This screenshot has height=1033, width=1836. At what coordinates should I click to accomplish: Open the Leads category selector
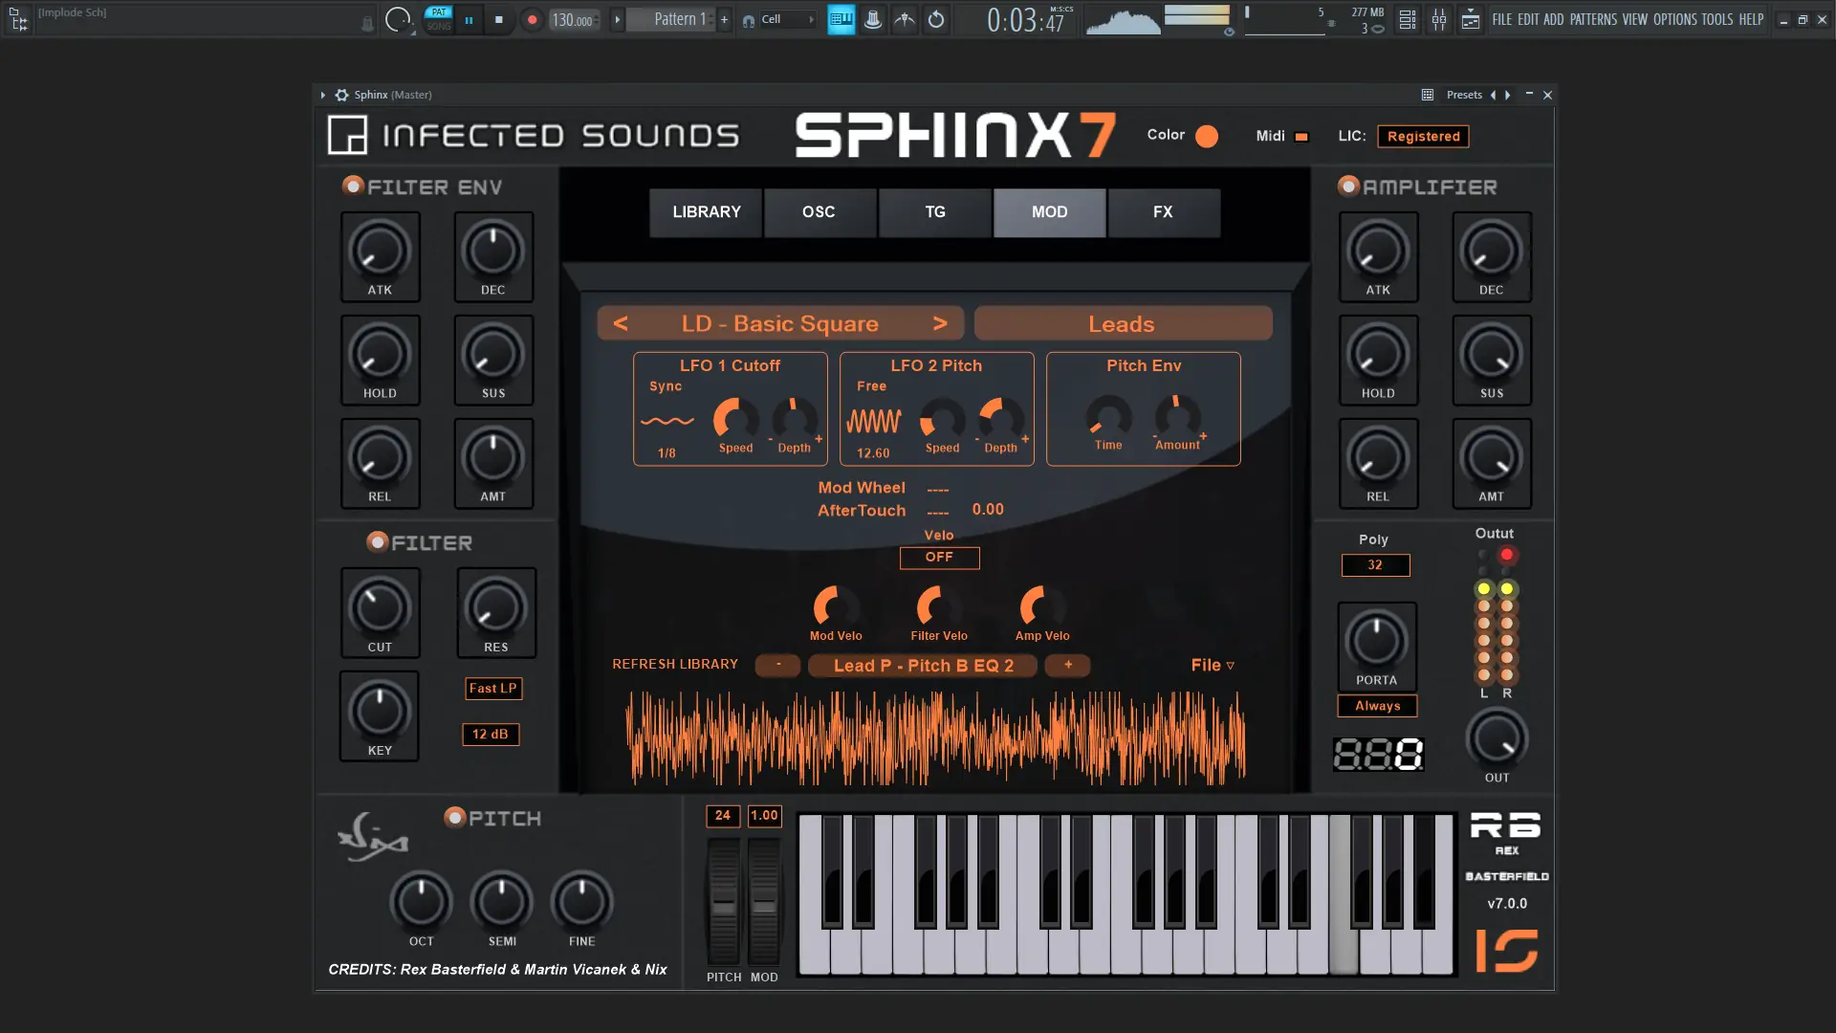point(1122,324)
